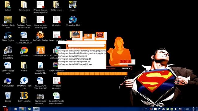Launch Samsung Kies 3

tap(41, 51)
